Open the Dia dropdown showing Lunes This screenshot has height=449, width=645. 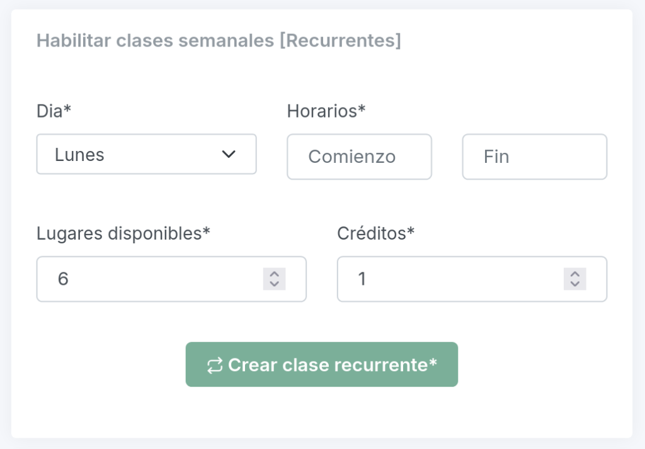click(x=146, y=154)
